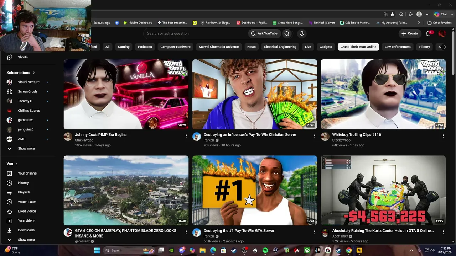Expand Show more under the You section
456x256 pixels.
[x=26, y=240]
